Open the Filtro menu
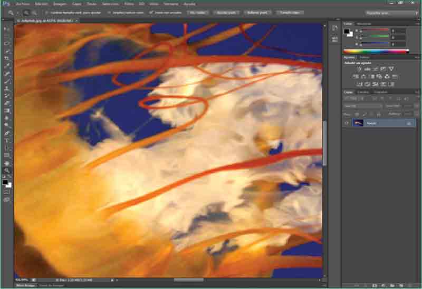 pos(128,4)
